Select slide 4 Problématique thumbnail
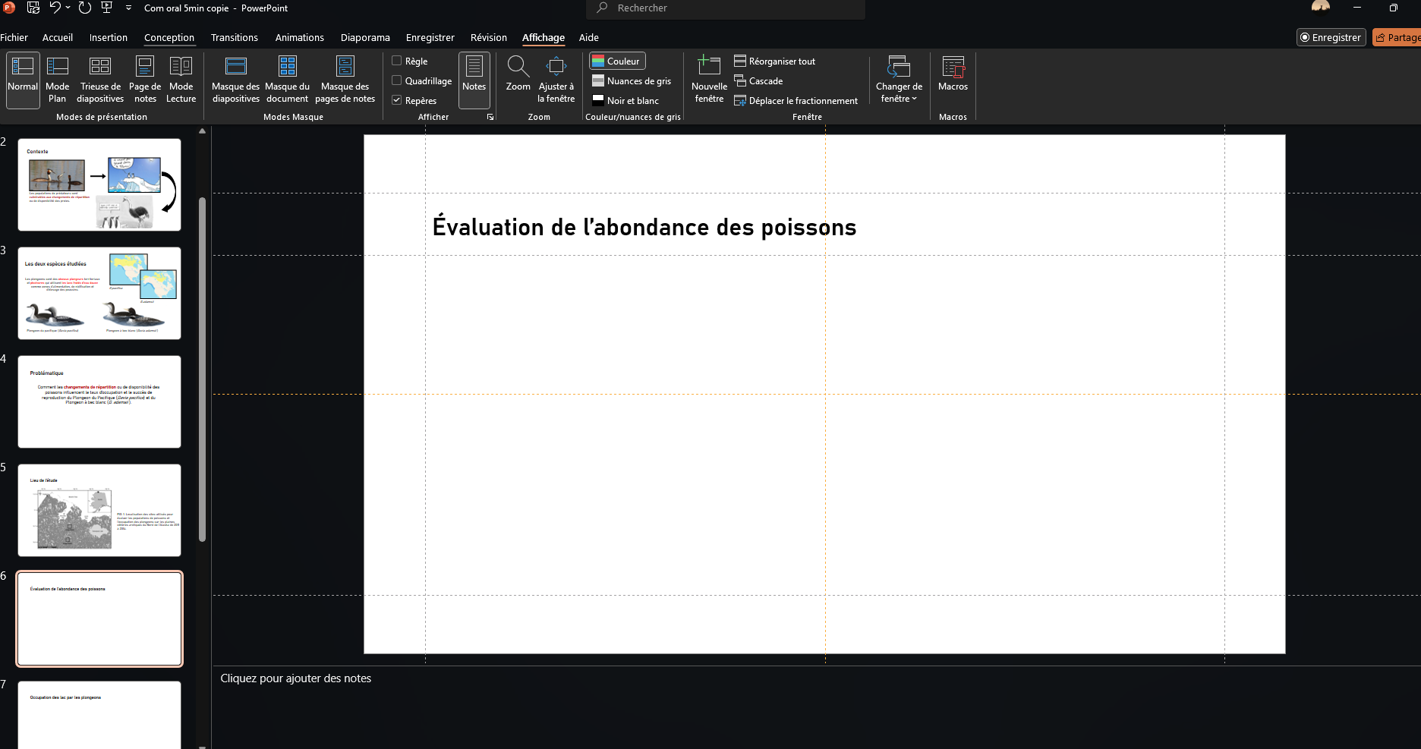This screenshot has width=1421, height=749. pos(99,401)
